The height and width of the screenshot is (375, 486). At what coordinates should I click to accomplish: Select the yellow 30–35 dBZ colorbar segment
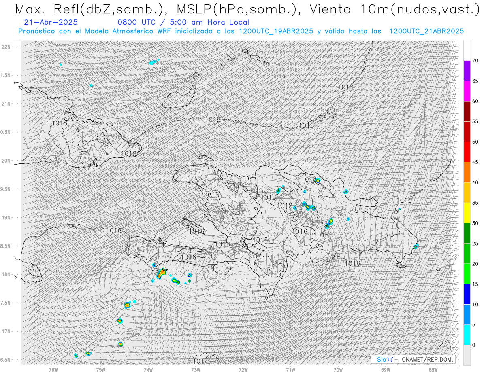467,213
